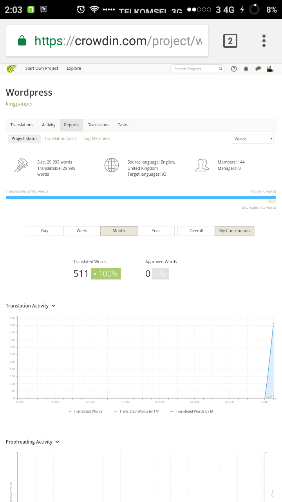Open the Words unit dropdown
The width and height of the screenshot is (282, 502).
[252, 139]
